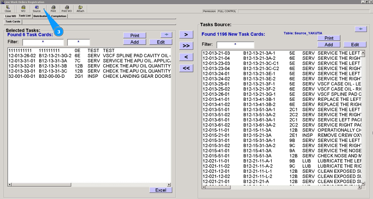Open the WO toolbar icon
This screenshot has width=373, height=199.
pyautogui.click(x=23, y=9)
